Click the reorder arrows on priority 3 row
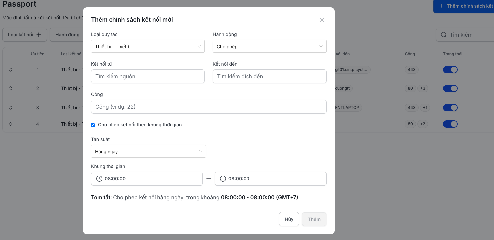Viewport: 494px width, 240px height. pos(10,107)
